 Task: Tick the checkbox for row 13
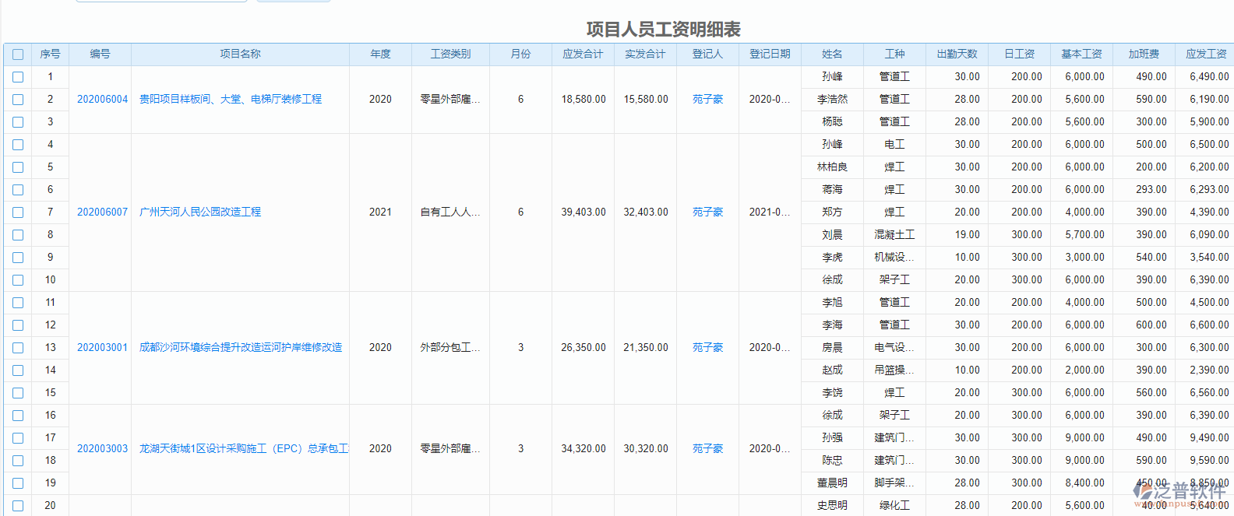tap(18, 348)
